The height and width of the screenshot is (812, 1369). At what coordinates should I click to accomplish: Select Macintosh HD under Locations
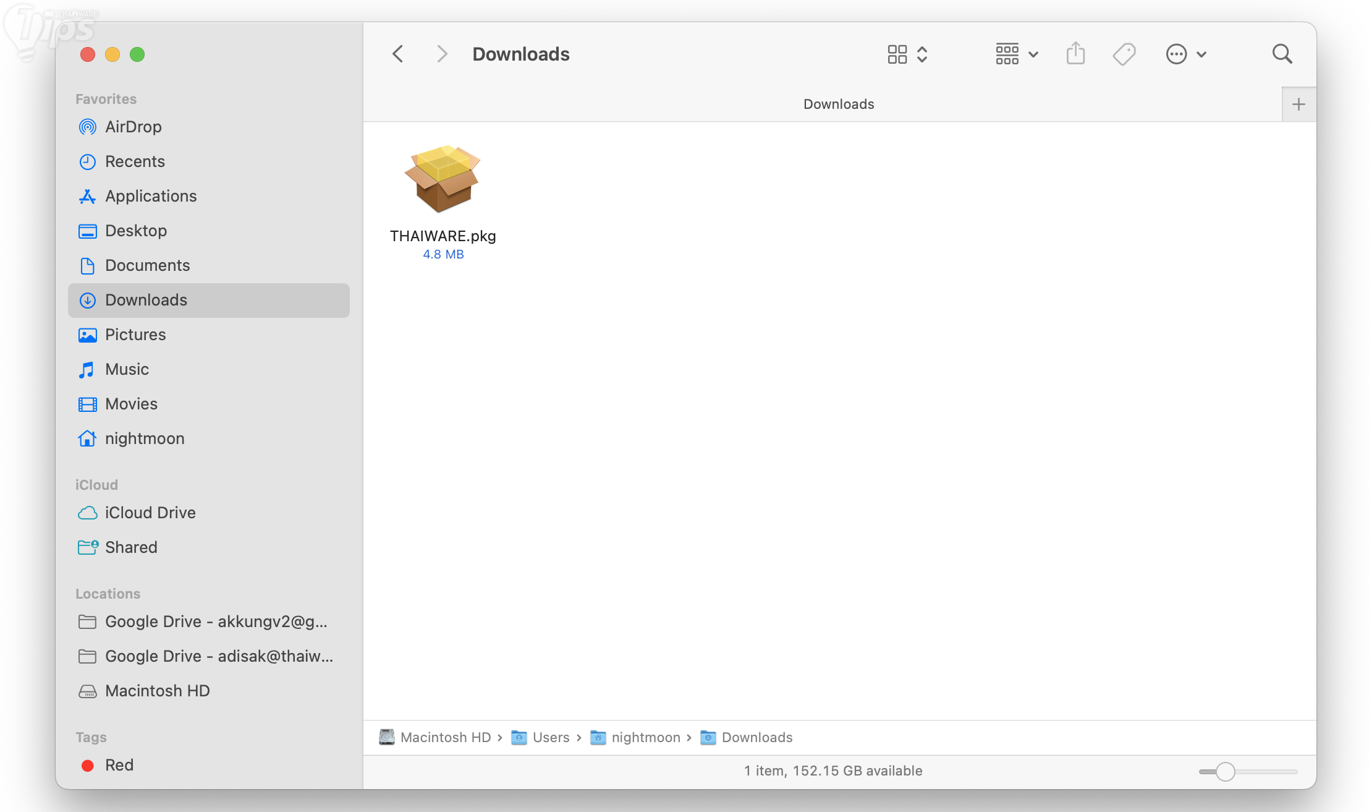pos(157,691)
